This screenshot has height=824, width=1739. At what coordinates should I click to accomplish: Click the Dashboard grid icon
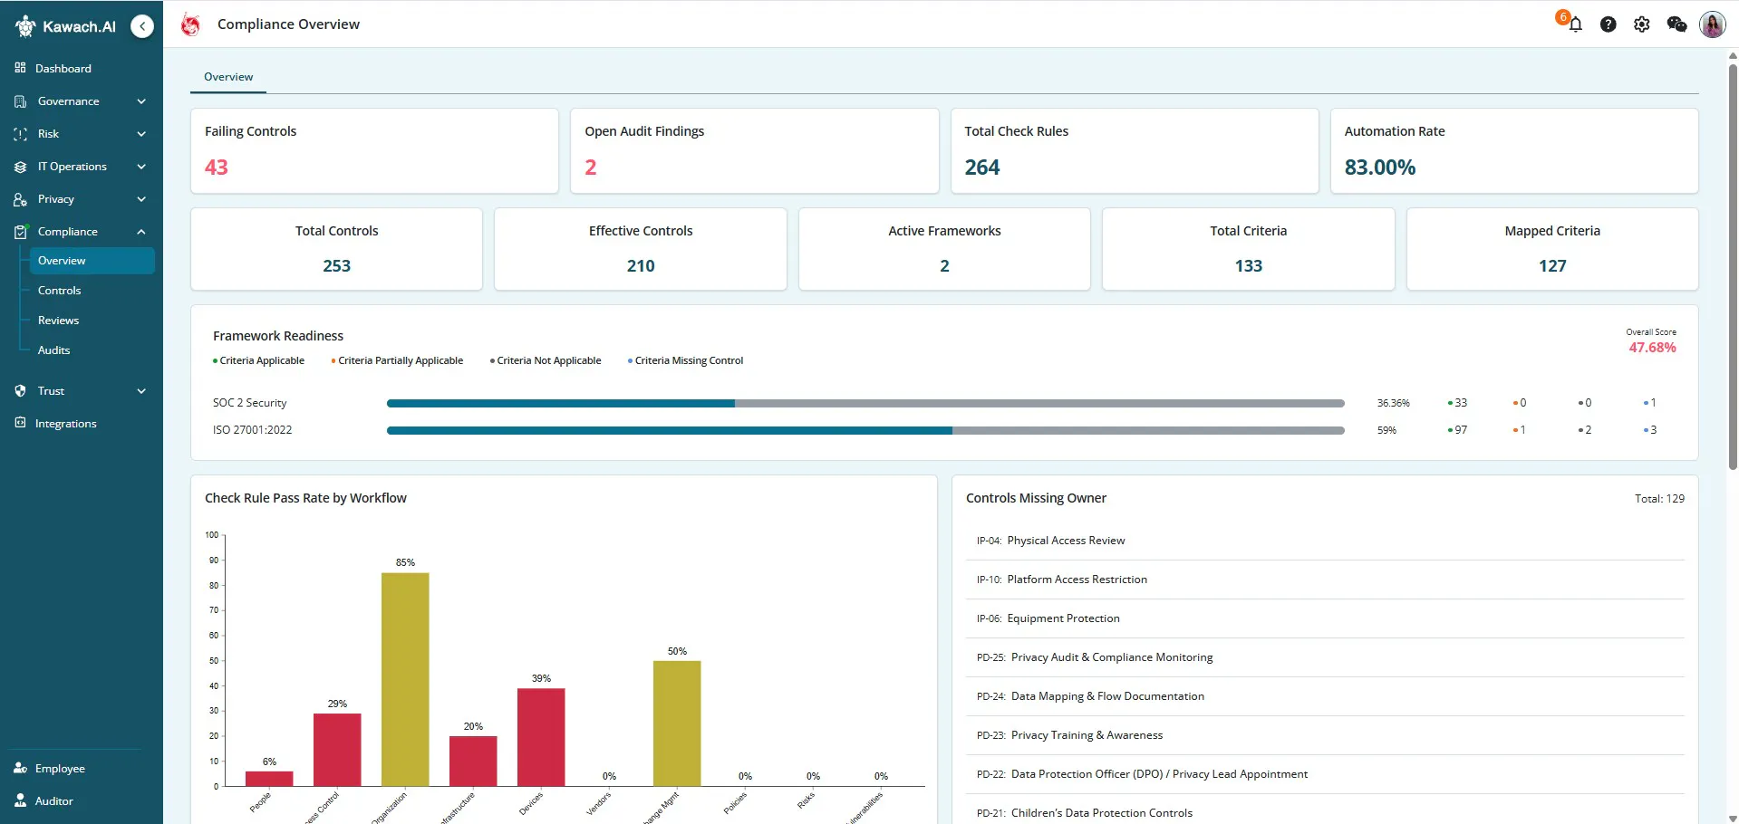tap(20, 68)
